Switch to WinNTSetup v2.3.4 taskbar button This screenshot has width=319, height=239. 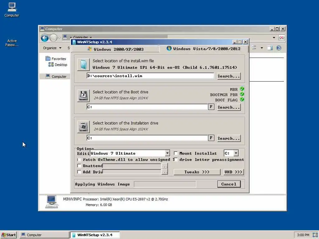tap(95, 235)
